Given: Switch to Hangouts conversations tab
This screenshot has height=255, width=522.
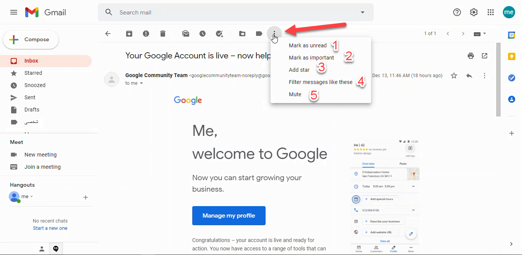Looking at the screenshot, I should click(56, 249).
